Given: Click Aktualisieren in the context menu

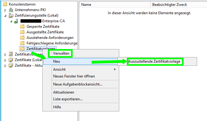Looking at the screenshot, I should point(64,92).
